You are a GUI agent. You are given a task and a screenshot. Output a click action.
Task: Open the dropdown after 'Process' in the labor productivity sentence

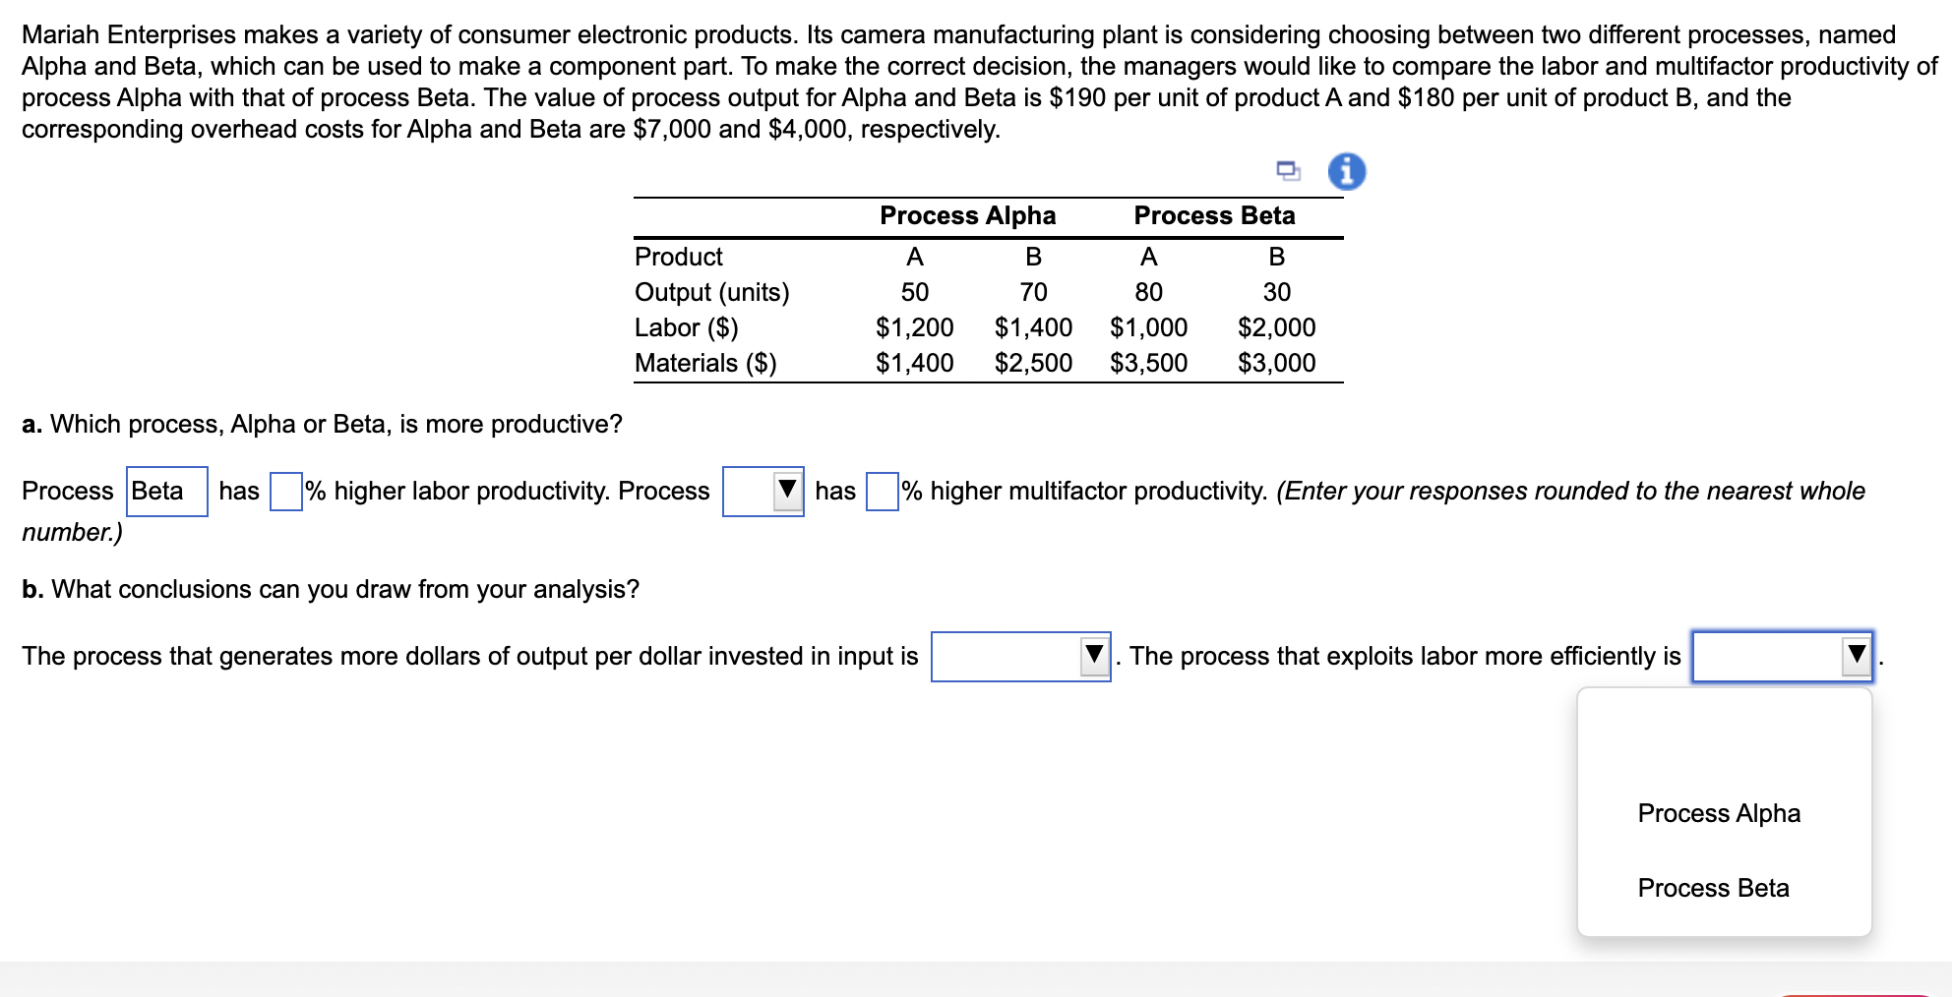pyautogui.click(x=763, y=490)
